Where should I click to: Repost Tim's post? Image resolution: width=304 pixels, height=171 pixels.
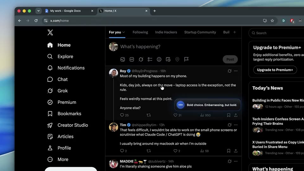point(149,151)
